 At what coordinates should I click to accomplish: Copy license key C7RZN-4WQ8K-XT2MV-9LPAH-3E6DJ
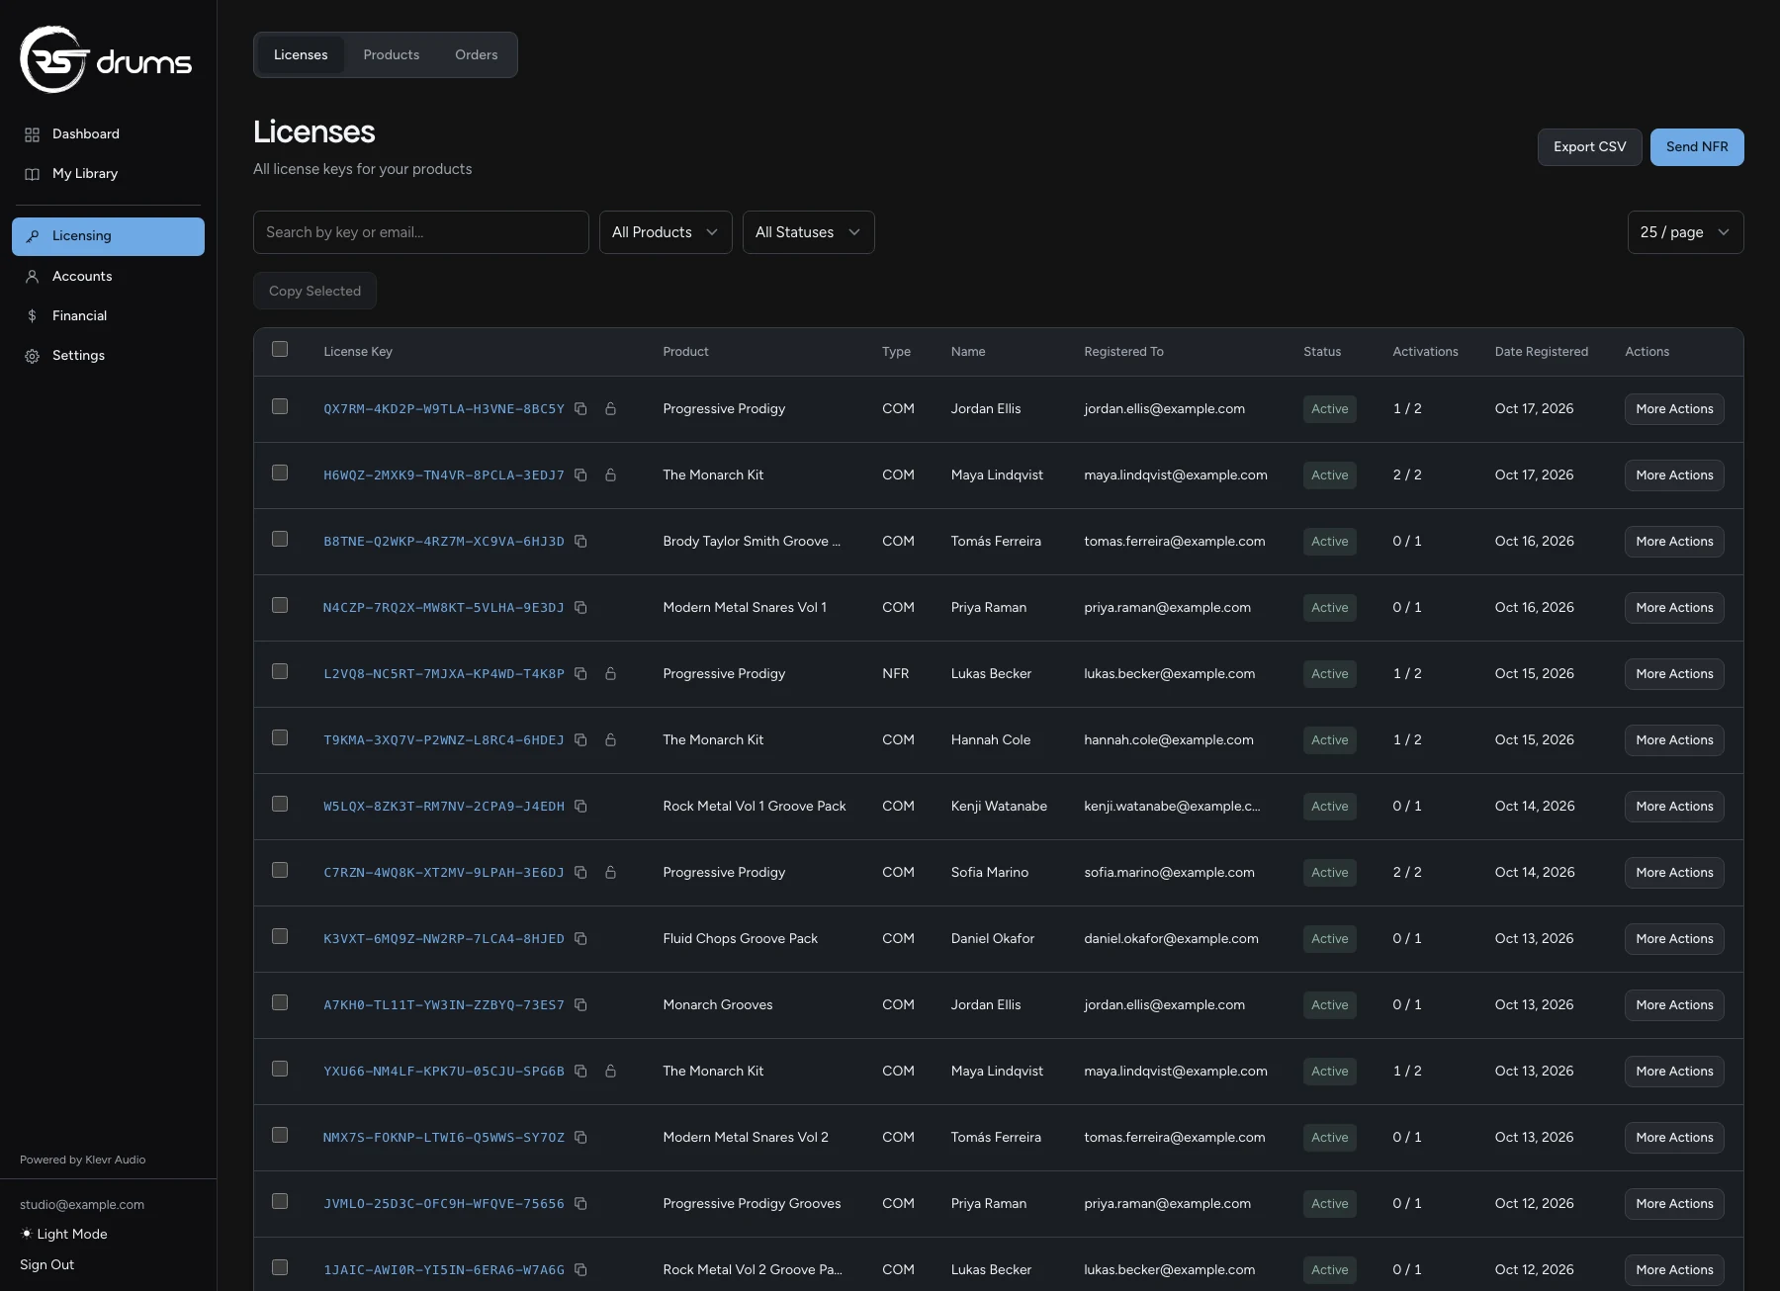[x=580, y=873]
